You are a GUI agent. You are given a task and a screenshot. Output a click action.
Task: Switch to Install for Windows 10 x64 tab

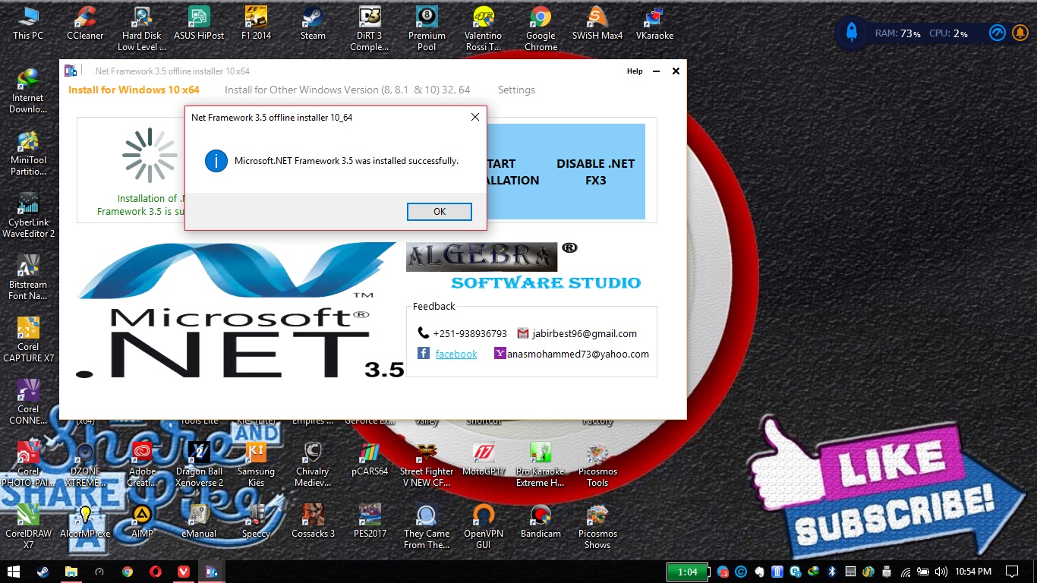134,90
